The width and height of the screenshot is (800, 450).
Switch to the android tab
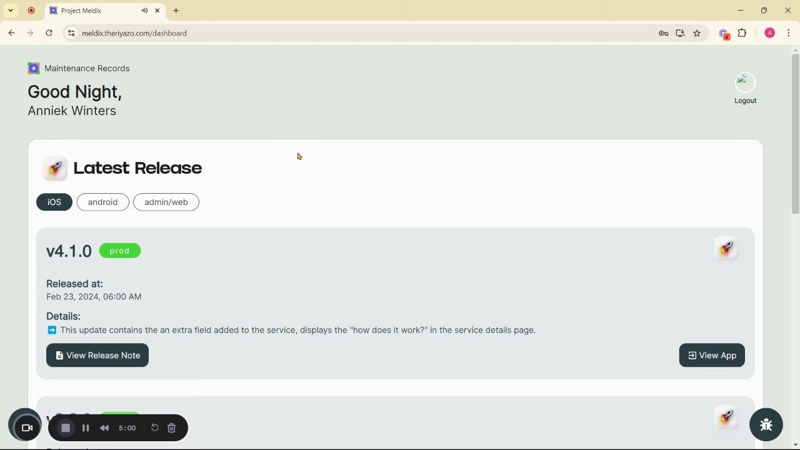(x=102, y=202)
